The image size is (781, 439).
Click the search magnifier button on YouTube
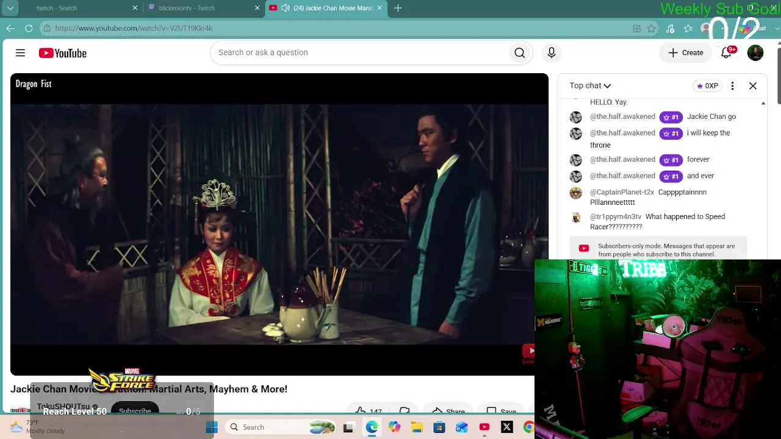[520, 53]
